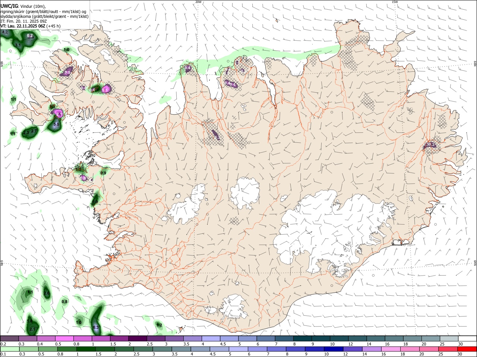Pick the bright red swatch in lower legend
Screen dimensions: 477x357
click(x=466, y=349)
